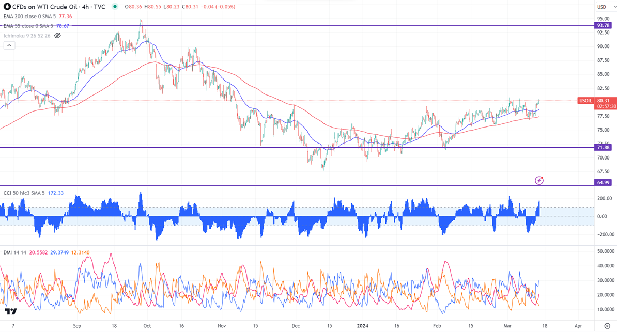
Task: Click the DMI -DI value 12.3140
Action: point(80,252)
